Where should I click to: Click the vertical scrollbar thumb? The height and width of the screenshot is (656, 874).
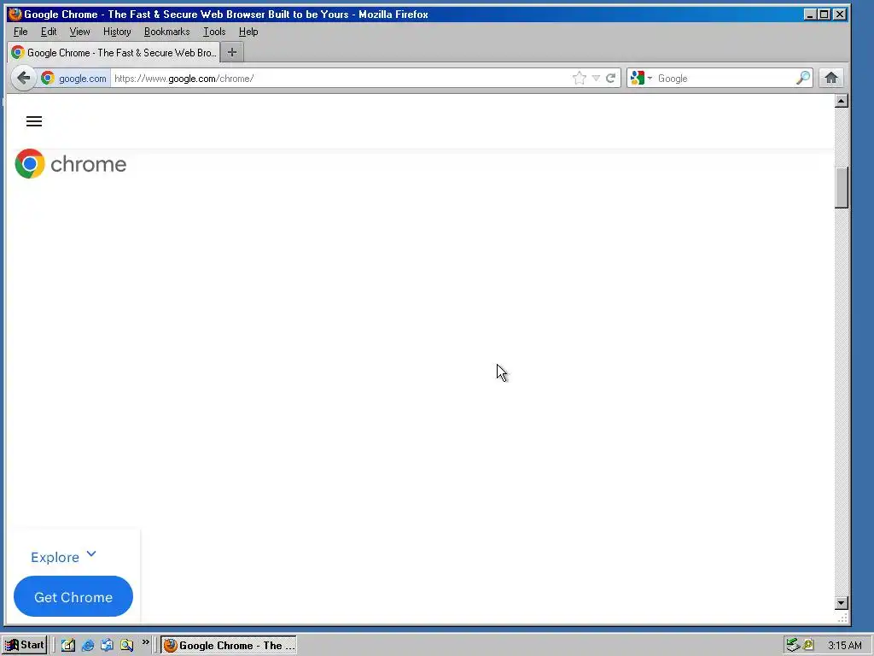tap(842, 187)
